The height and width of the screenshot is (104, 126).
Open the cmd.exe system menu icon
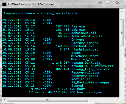tap(4, 4)
